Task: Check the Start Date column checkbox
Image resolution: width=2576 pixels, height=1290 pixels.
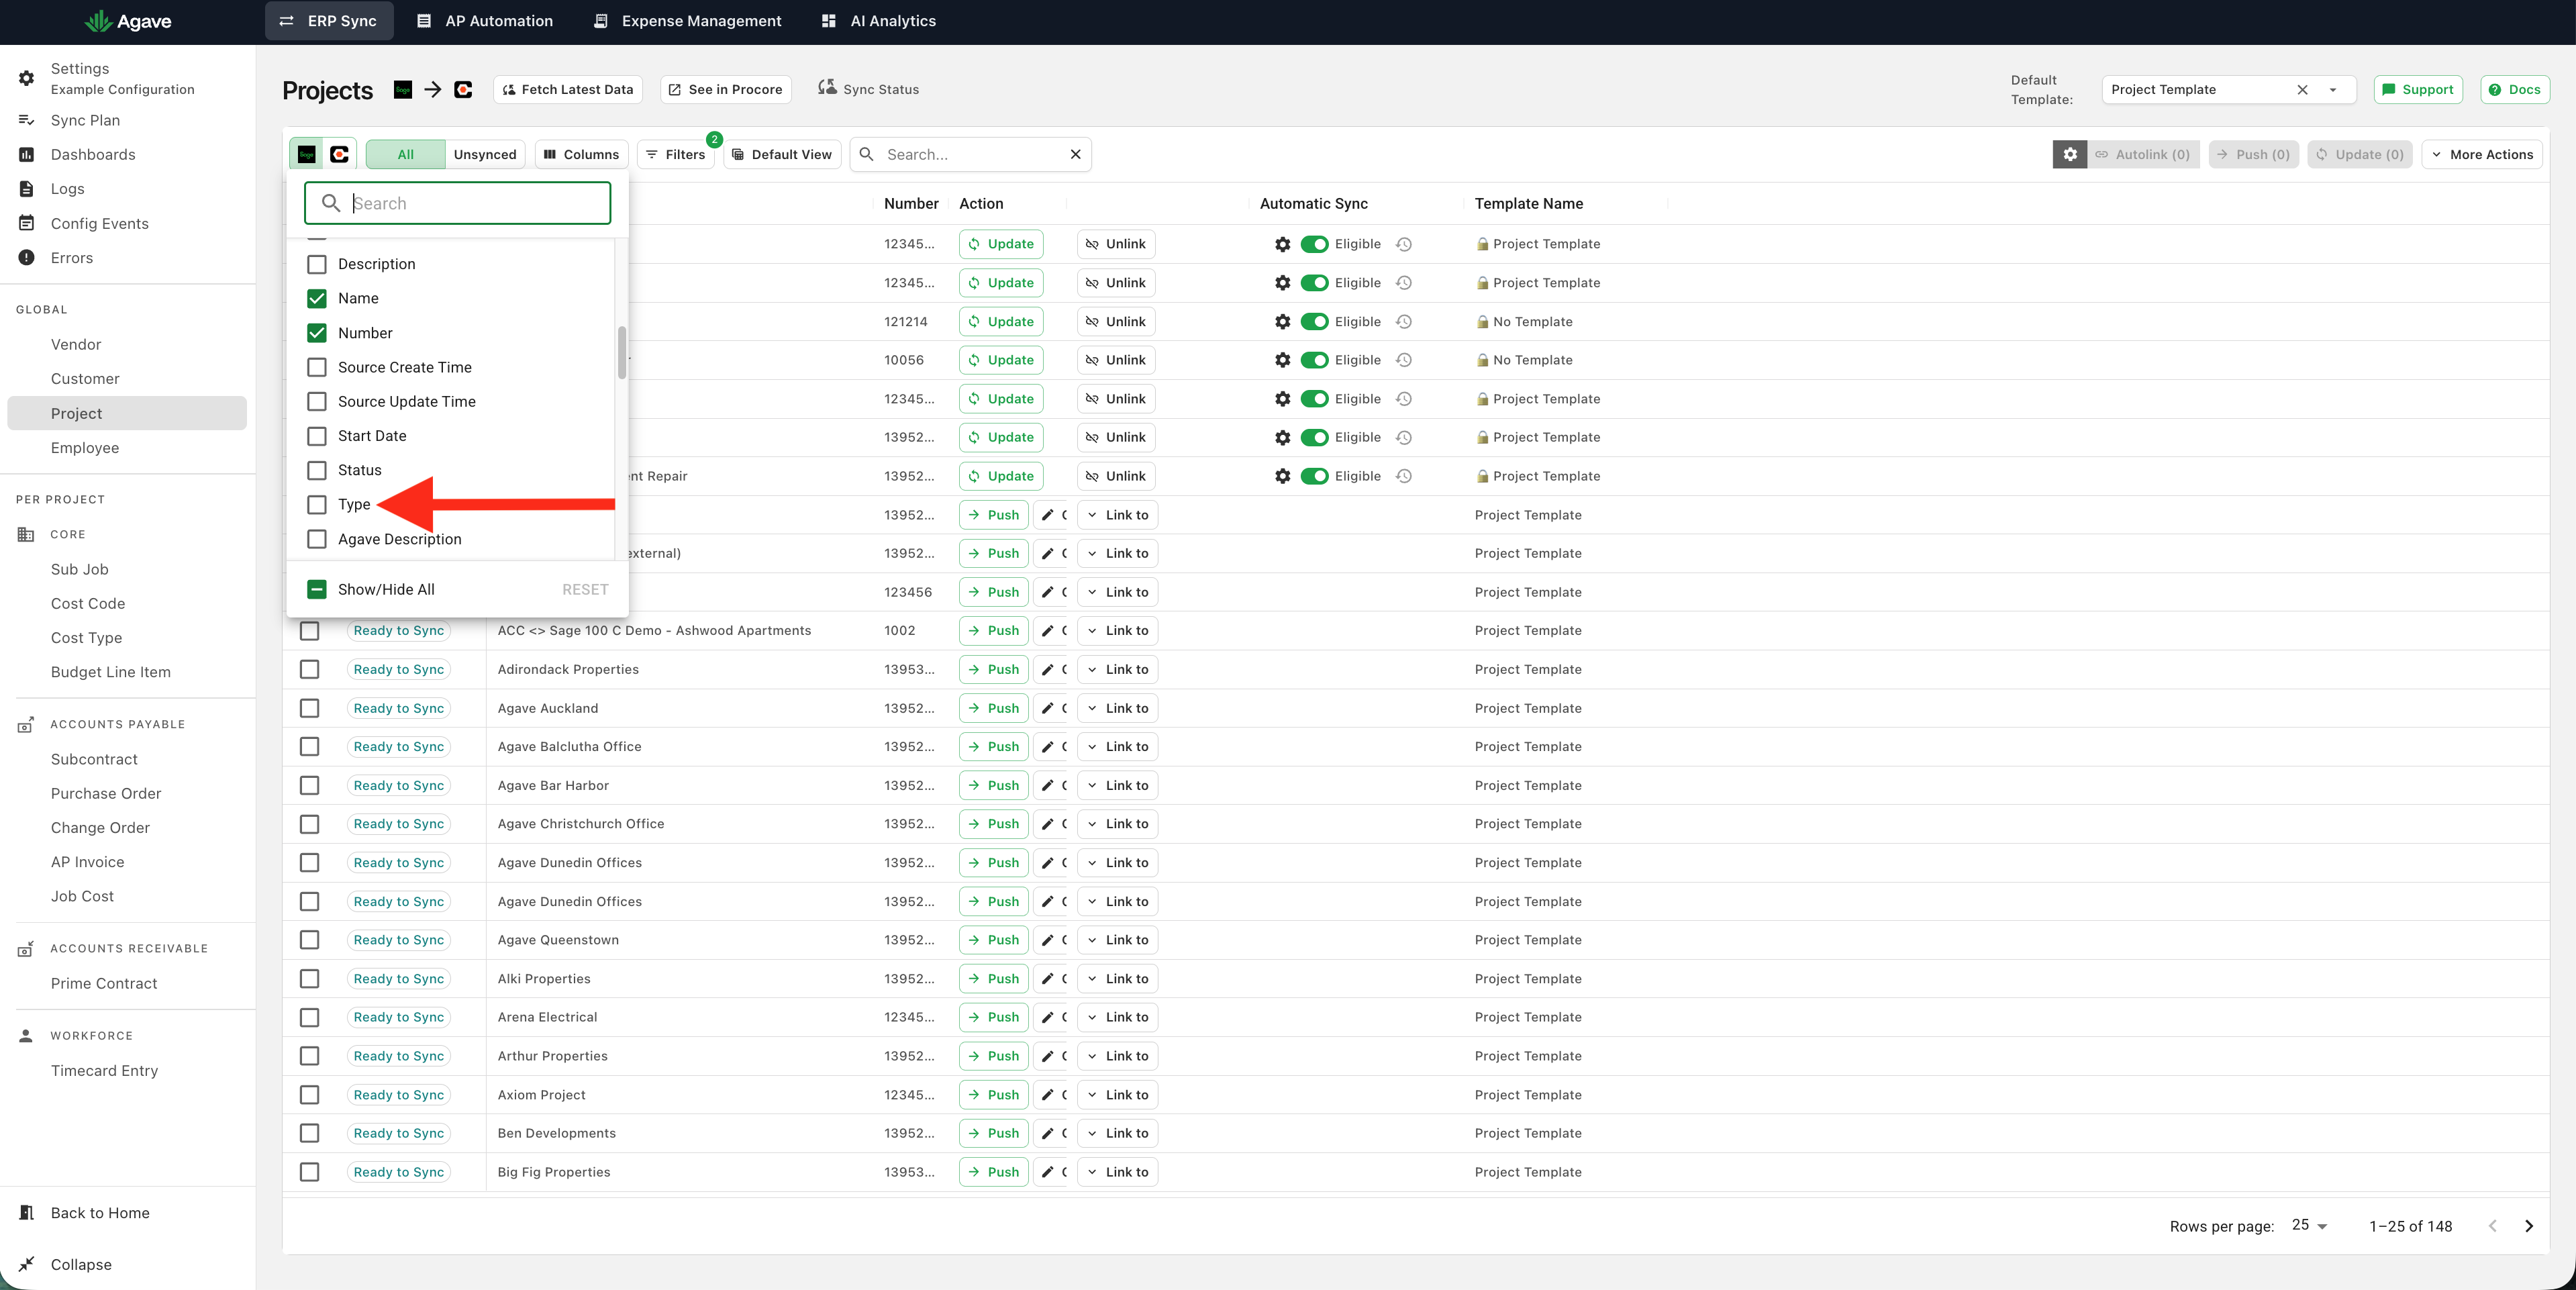Action: click(317, 436)
